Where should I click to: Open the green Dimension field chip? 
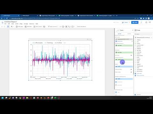coord(124,53)
